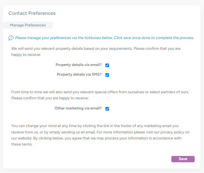Select the "Property details via SMS?" label text

79,75
